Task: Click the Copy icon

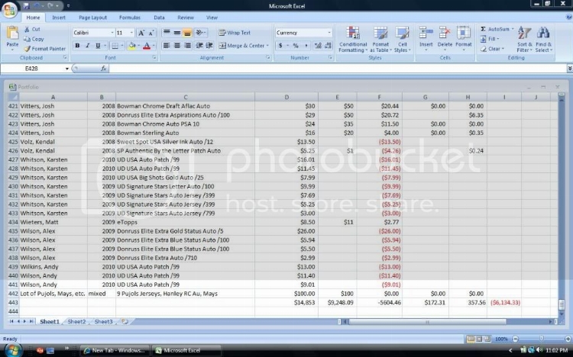Action: click(27, 39)
